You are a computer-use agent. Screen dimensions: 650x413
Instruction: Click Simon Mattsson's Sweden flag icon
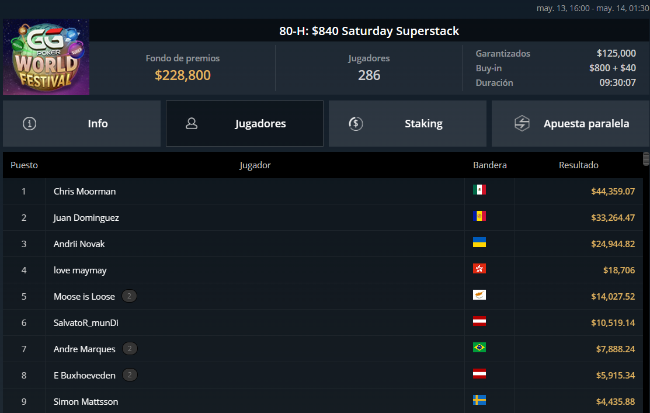tap(479, 400)
